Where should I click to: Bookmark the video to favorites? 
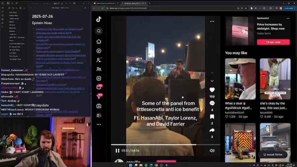tap(212, 117)
